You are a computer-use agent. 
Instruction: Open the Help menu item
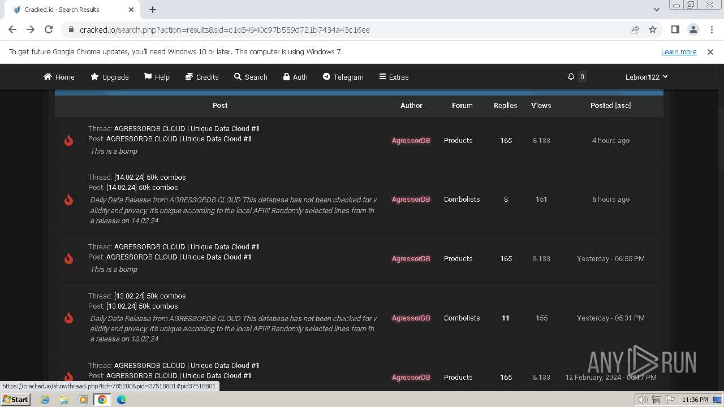157,77
